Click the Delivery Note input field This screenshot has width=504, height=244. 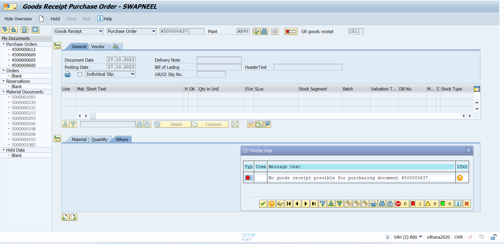click(219, 60)
